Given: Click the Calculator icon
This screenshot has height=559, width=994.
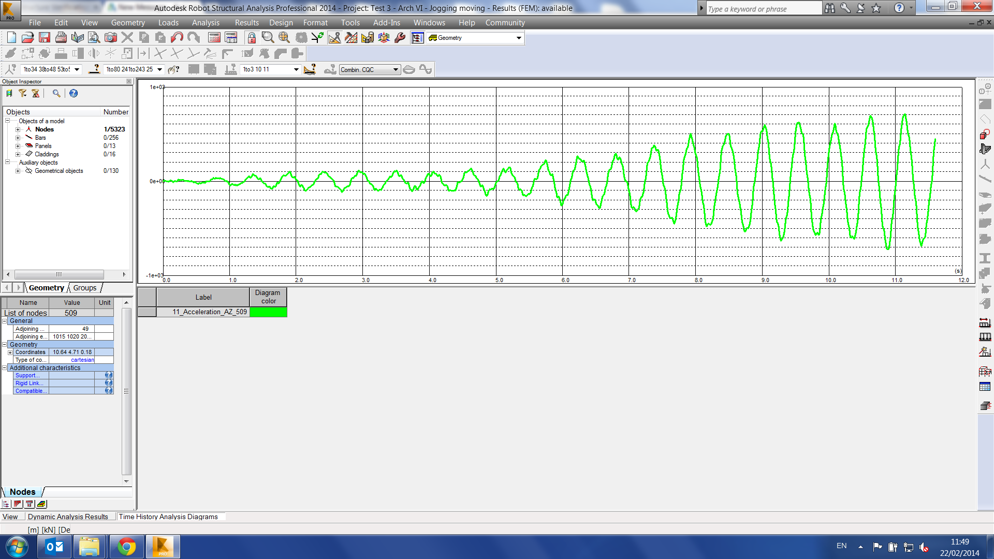Looking at the screenshot, I should click(x=214, y=38).
